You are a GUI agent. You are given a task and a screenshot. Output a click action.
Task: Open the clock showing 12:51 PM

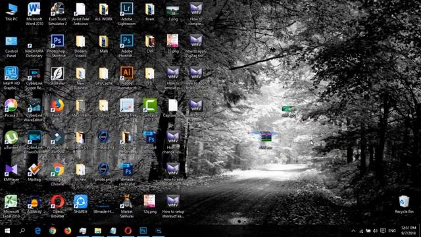[x=409, y=231]
